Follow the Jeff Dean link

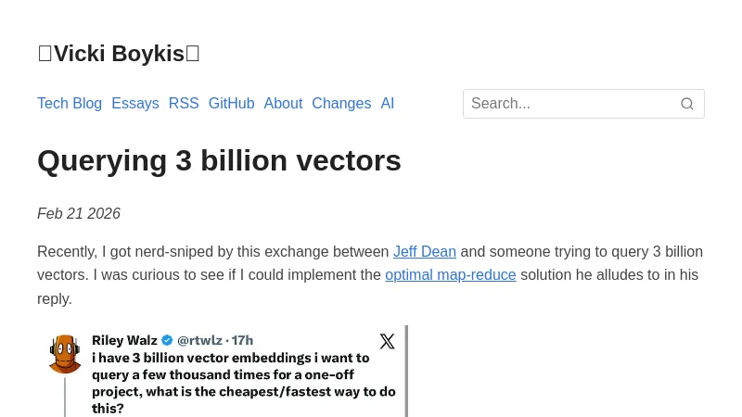pos(425,252)
